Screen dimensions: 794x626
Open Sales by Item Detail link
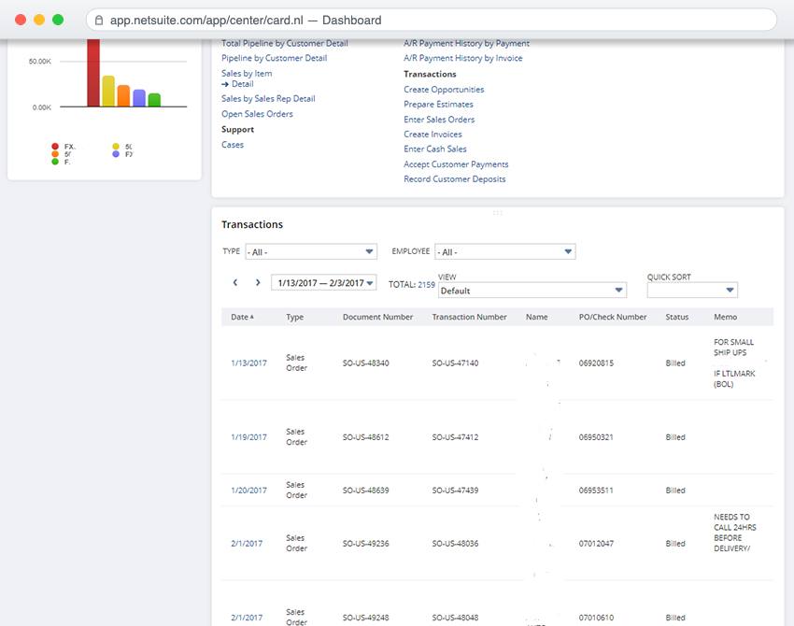[243, 84]
